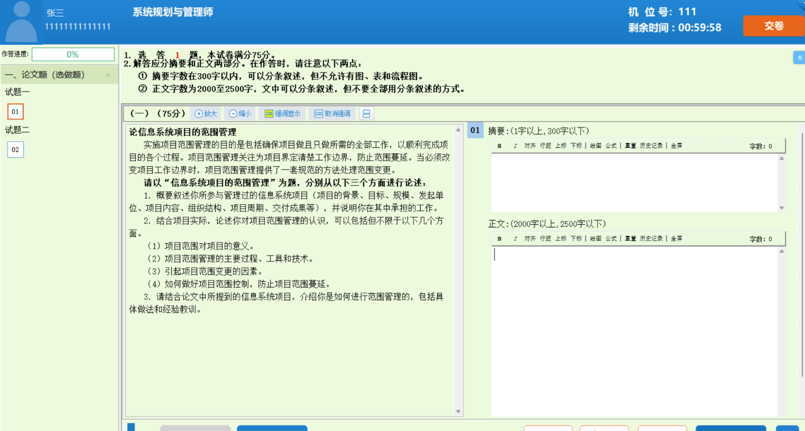Click the 缩小 zoom-out icon for question text
This screenshot has height=431, width=805.
coord(240,114)
